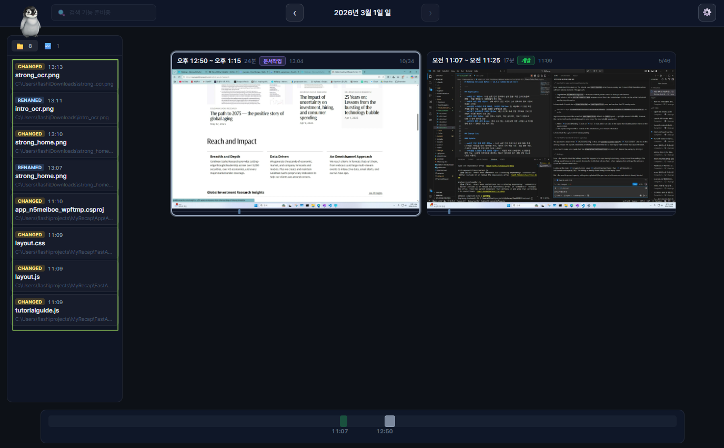Switch to the abc text tab
724x448 pixels.
(52, 46)
